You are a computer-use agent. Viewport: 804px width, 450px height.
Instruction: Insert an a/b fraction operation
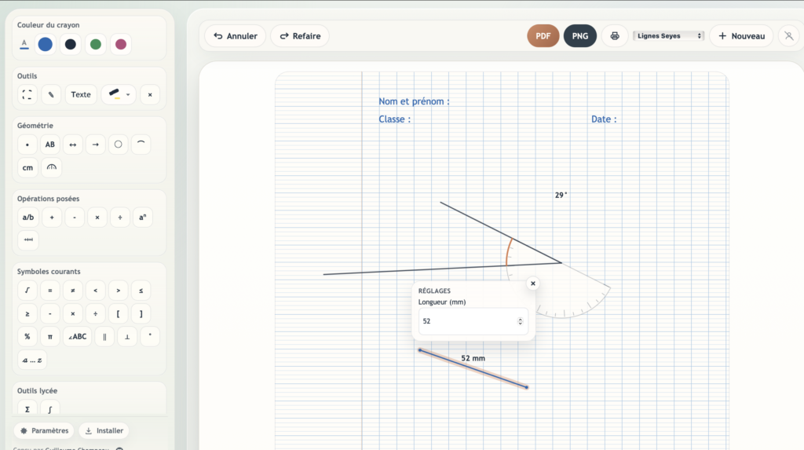pyautogui.click(x=28, y=218)
